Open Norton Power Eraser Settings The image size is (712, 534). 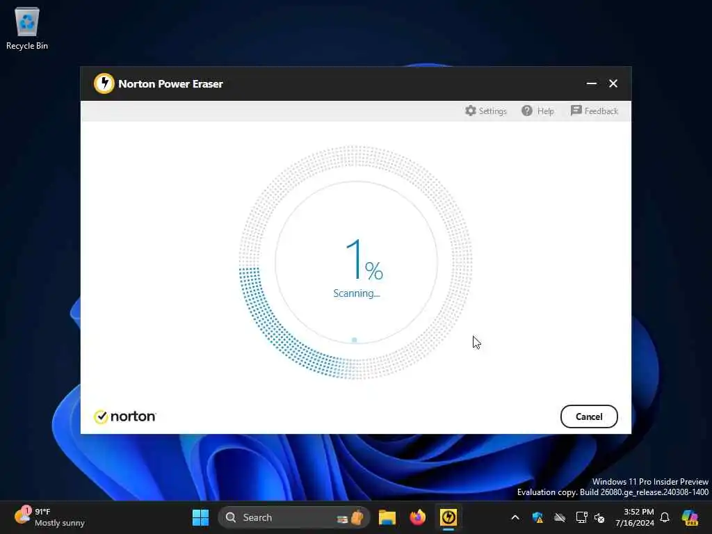coord(486,111)
